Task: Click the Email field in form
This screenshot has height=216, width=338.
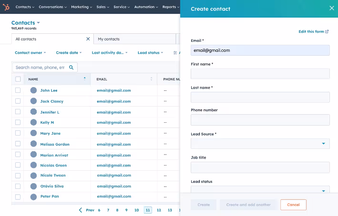Action: coord(260,50)
